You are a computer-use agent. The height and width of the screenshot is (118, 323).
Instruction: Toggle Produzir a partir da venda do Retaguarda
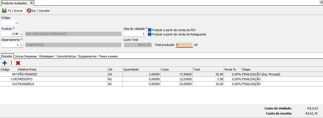(150, 34)
